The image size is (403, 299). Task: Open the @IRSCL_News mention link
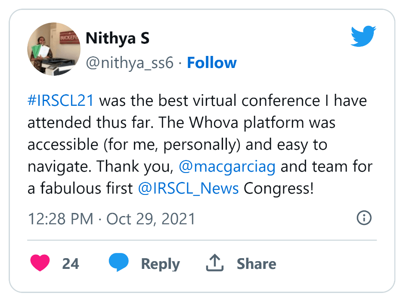tap(189, 188)
